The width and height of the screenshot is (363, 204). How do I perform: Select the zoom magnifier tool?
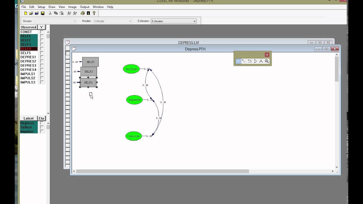(267, 61)
